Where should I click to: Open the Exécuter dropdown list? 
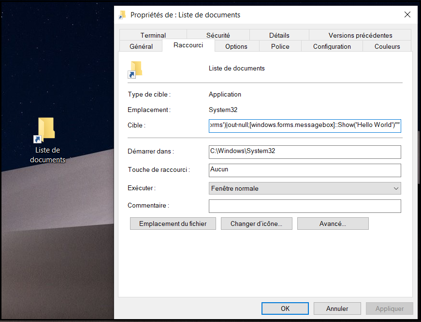coord(305,188)
